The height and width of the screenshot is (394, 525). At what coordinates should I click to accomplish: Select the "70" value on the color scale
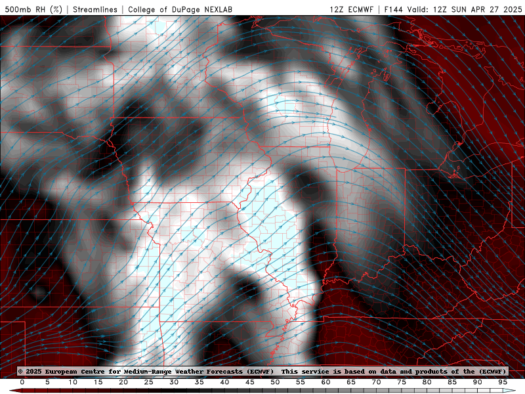376,382
